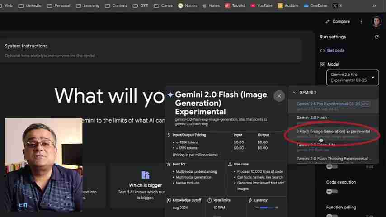The width and height of the screenshot is (386, 217).
Task: Open the OneDrive bookmark
Action: click(315, 5)
